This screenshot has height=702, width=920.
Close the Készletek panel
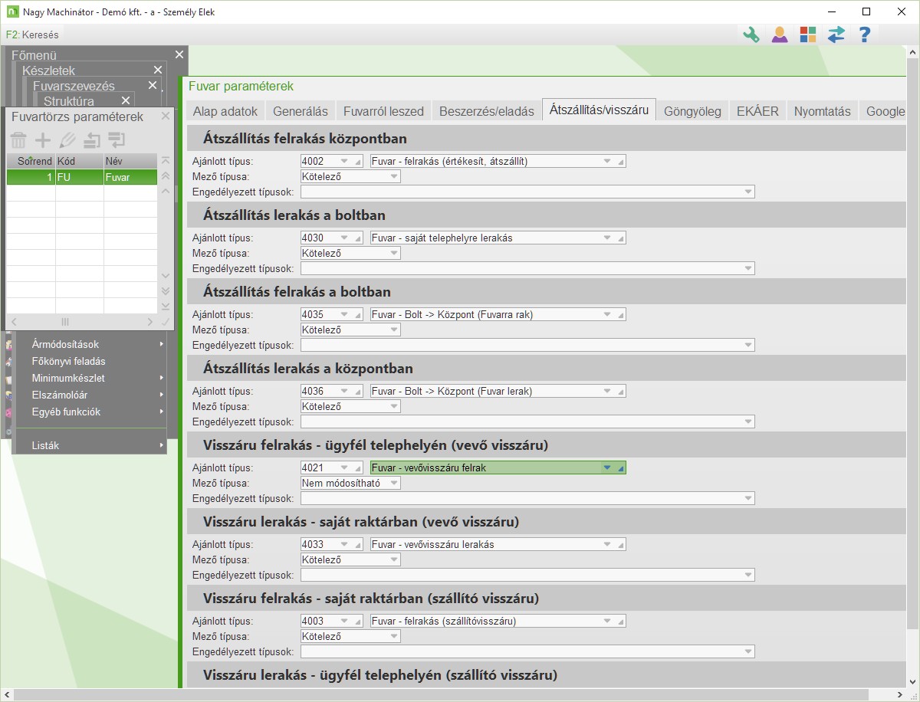pos(158,70)
